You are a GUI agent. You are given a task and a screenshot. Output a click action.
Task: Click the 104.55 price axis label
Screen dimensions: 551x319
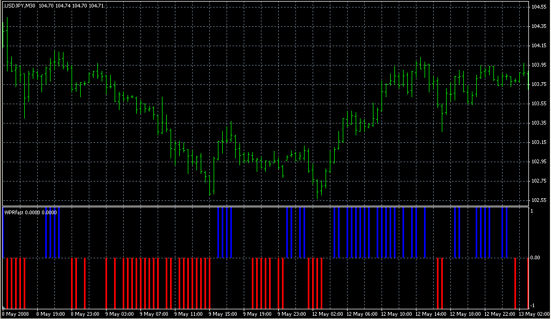click(539, 7)
